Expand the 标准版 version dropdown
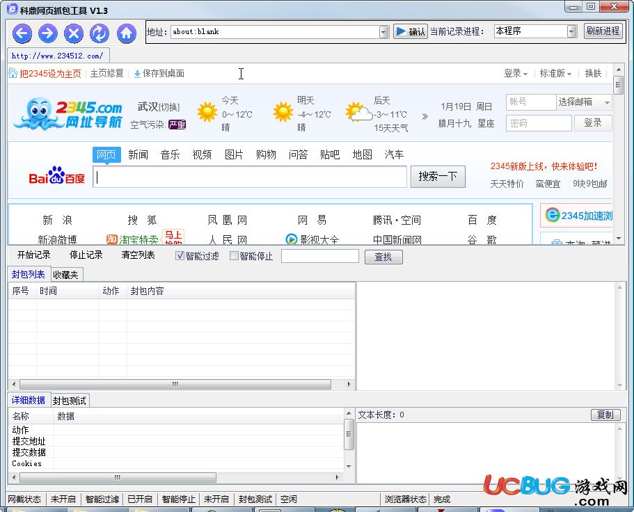 click(555, 73)
